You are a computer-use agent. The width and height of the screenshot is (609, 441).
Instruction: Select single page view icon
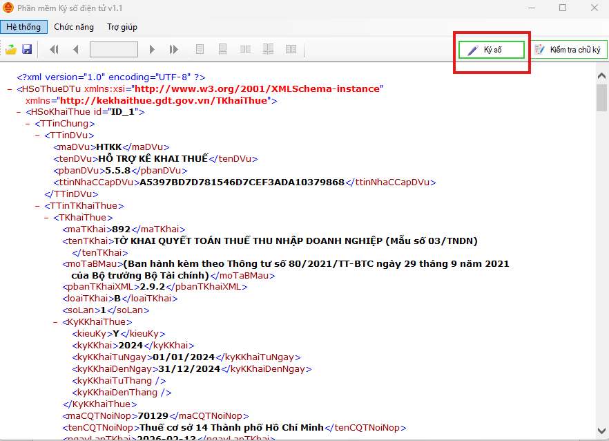point(200,50)
